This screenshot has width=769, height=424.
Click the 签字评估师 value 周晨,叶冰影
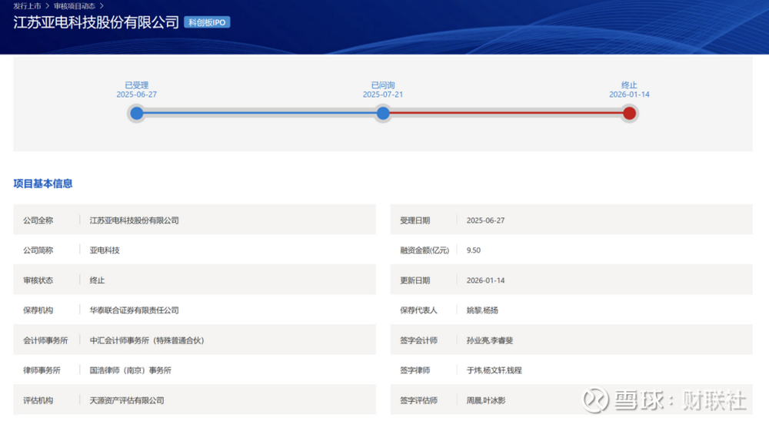click(485, 400)
